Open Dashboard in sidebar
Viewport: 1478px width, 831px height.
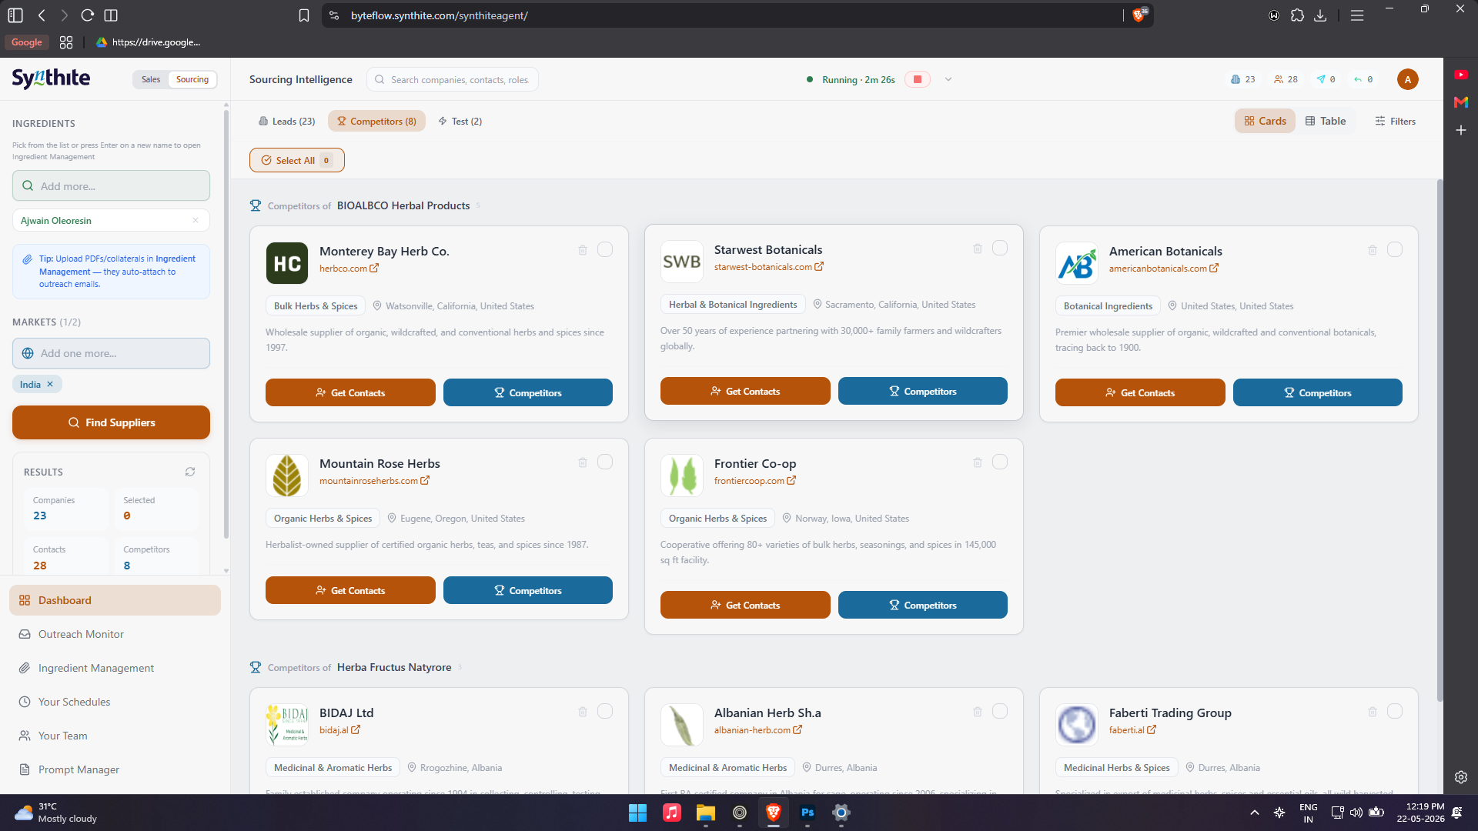coord(115,600)
